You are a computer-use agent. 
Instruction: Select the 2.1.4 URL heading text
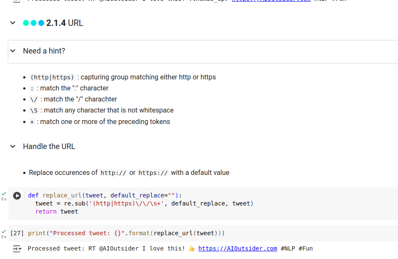pyautogui.click(x=65, y=23)
